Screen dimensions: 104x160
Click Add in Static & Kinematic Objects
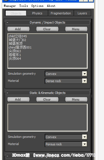click(x=18, y=99)
